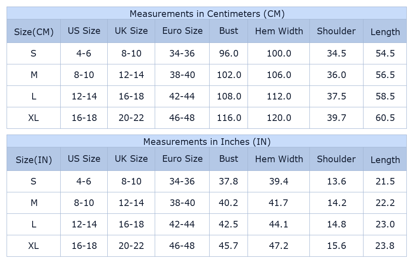Select the 37.5 shoulder cell

coord(336,97)
